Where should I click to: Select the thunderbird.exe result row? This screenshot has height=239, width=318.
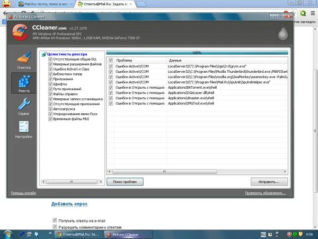197,72
